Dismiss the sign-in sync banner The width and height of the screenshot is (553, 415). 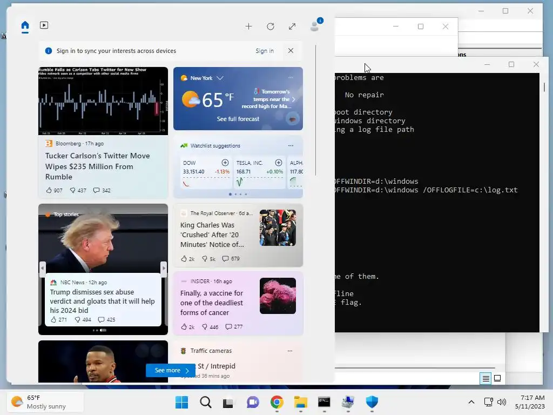[x=291, y=50]
